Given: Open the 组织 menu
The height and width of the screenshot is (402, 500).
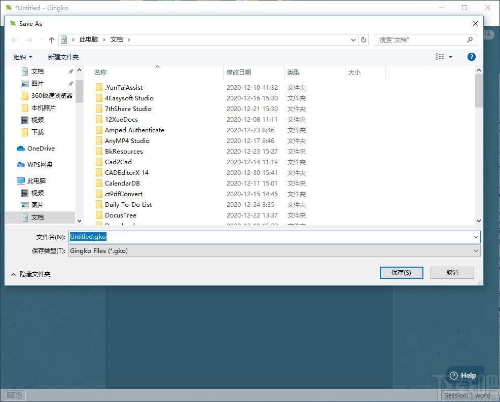Looking at the screenshot, I should pos(23,57).
